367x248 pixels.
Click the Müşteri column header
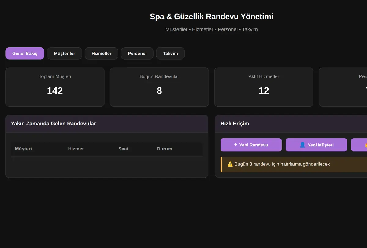(23, 149)
